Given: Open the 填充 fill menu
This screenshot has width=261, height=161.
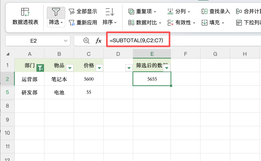Looking at the screenshot, I should pos(213,23).
